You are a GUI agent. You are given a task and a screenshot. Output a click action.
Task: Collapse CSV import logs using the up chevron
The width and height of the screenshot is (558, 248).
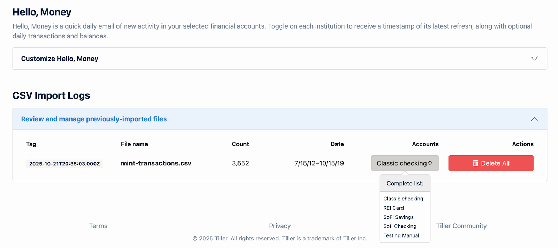534,119
